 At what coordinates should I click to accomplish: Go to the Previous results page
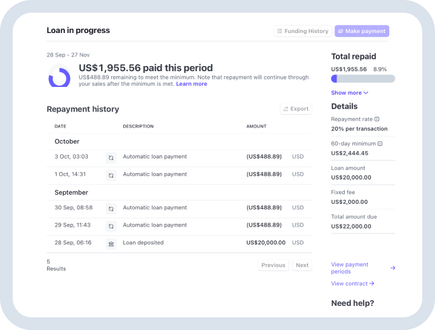click(x=273, y=265)
